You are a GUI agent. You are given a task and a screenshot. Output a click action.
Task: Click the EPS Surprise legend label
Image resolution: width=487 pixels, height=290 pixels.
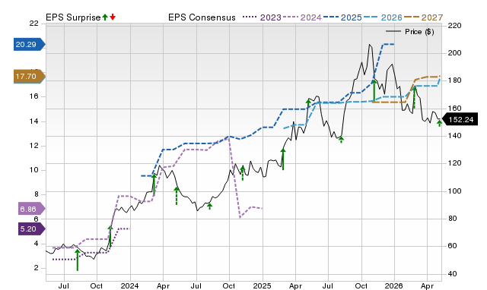coord(73,17)
